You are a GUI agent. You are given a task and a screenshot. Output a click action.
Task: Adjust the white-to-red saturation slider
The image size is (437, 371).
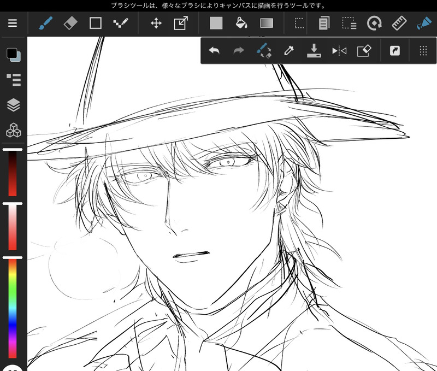[13, 227]
